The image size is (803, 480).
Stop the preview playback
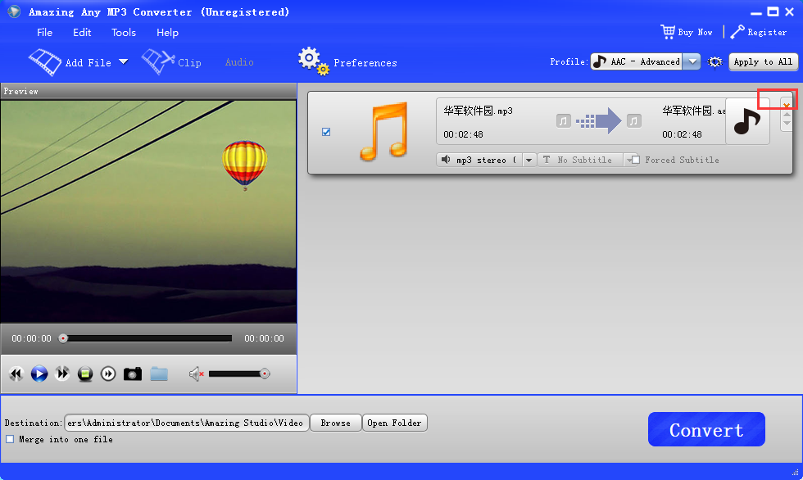(x=85, y=374)
